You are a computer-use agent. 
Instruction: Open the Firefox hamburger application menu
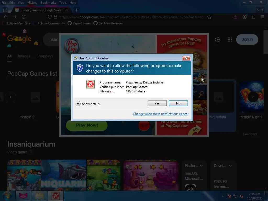tap(262, 17)
